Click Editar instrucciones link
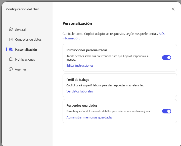 [80, 65]
